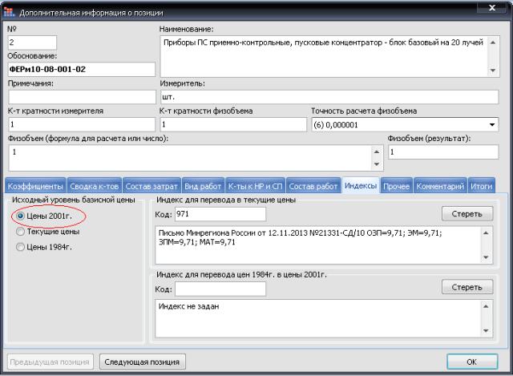The width and height of the screenshot is (513, 376).
Task: Click up arrow of Письмо Минрегиона scrollbar
Action: [x=486, y=233]
